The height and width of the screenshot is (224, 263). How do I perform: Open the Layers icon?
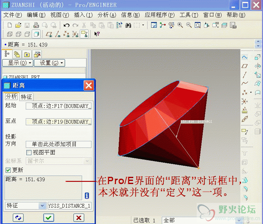pyautogui.click(x=224, y=25)
